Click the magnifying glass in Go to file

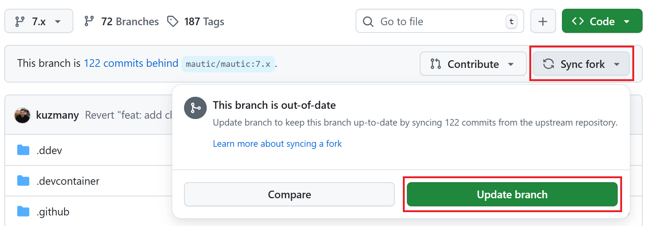pos(368,22)
